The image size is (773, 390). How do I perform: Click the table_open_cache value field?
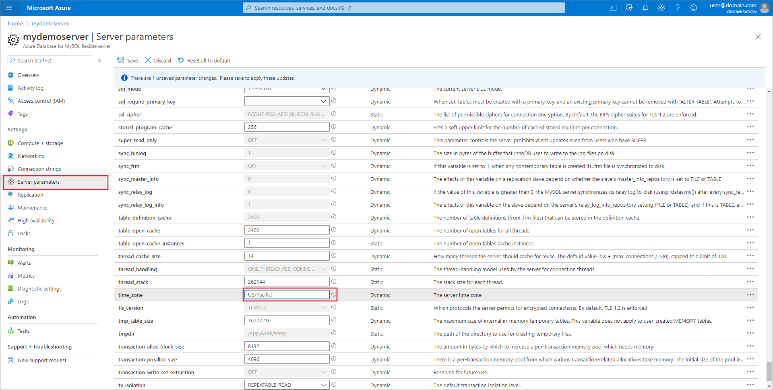(287, 230)
